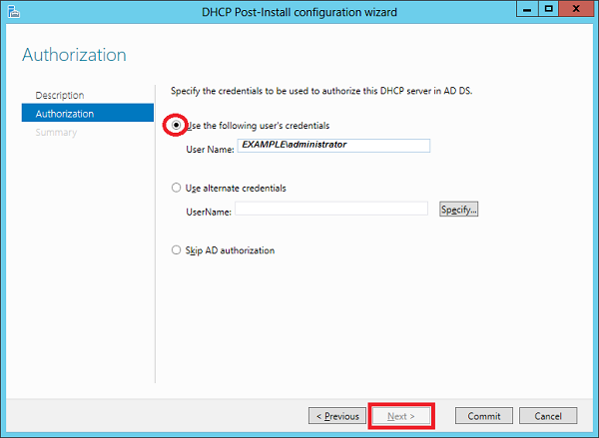Screen dimensions: 599x438
Task: Go back with the Previous button
Action: (336, 415)
